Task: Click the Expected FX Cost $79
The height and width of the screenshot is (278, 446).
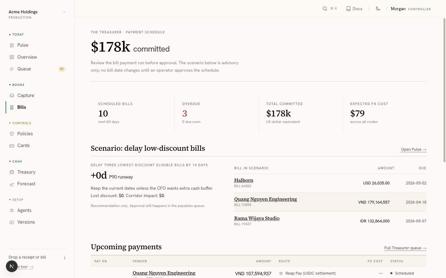Action: (x=357, y=114)
